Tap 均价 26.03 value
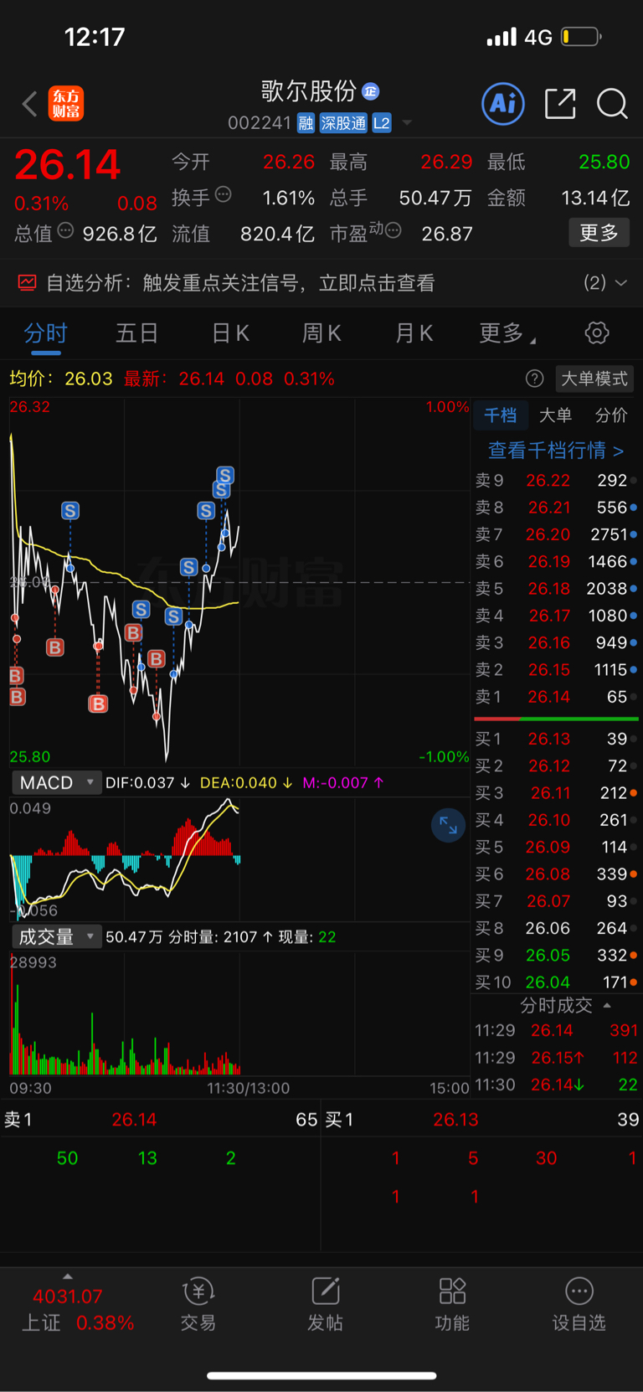 (89, 379)
